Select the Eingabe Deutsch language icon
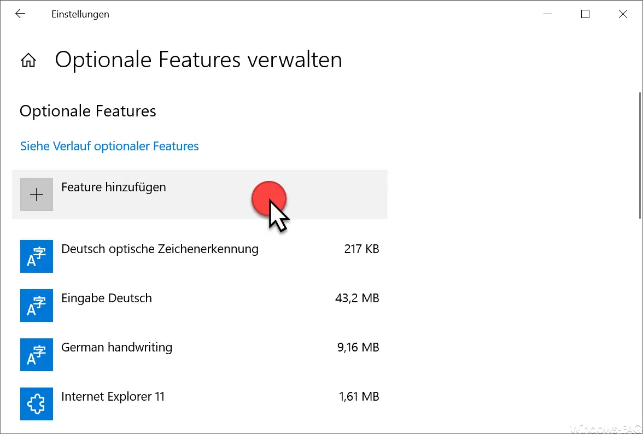This screenshot has height=434, width=643. 37,306
